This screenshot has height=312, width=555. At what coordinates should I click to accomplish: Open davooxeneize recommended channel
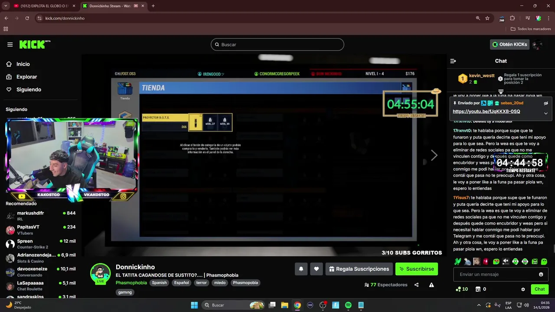[x=41, y=271]
